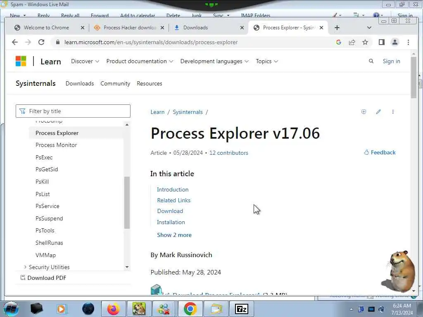Jump to Installation section
Image resolution: width=423 pixels, height=317 pixels.
click(171, 222)
